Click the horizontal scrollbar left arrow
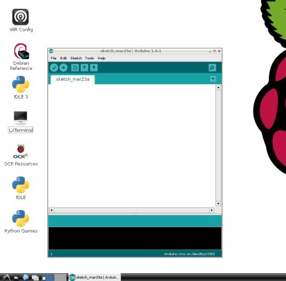 pyautogui.click(x=52, y=210)
